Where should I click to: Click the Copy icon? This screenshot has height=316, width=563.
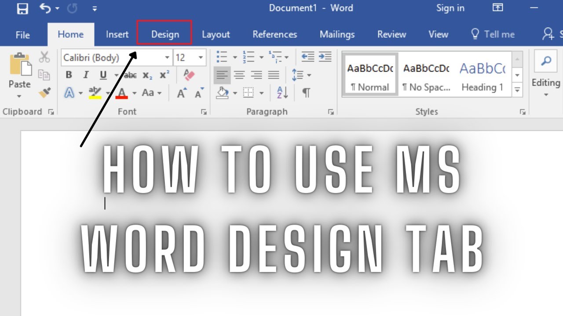44,75
